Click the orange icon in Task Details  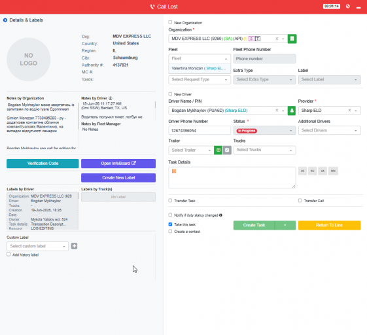pos(174,171)
